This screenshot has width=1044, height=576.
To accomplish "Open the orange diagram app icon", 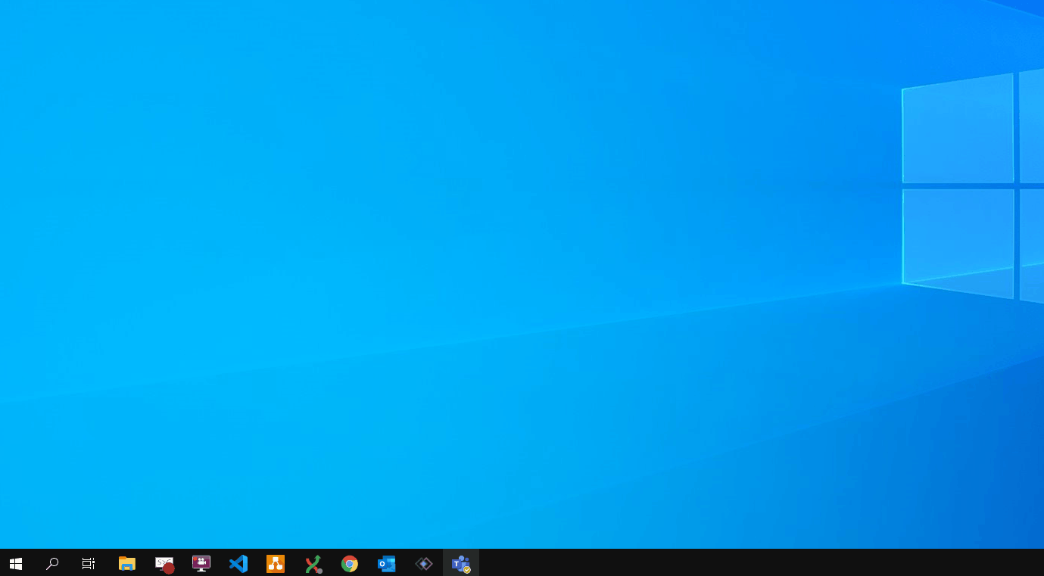I will point(276,563).
